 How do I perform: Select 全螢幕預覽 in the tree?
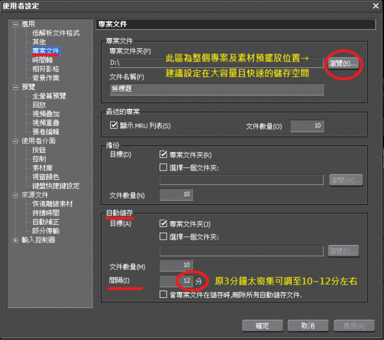(x=49, y=96)
